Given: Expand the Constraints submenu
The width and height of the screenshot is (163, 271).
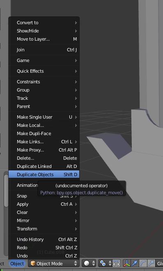Looking at the screenshot, I should 44,82.
